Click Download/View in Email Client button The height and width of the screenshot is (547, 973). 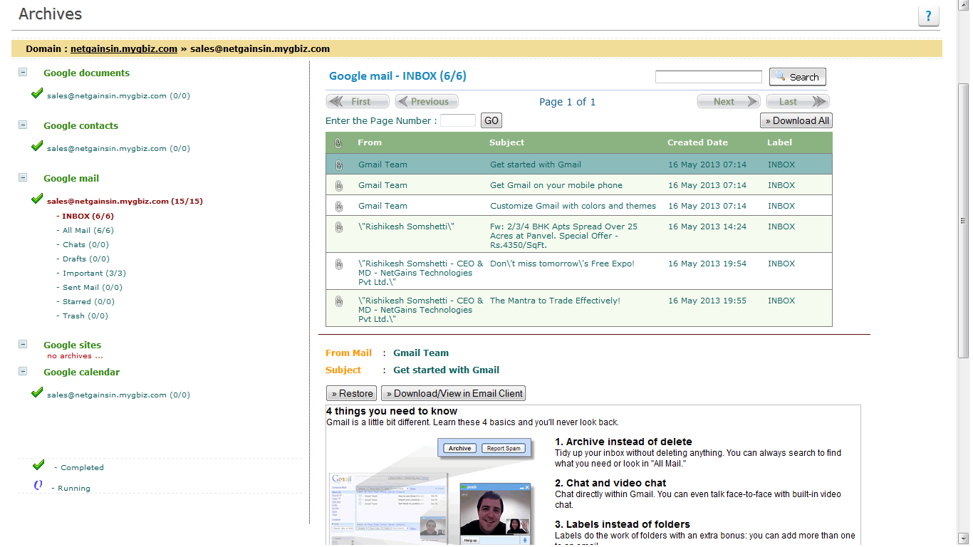[454, 393]
